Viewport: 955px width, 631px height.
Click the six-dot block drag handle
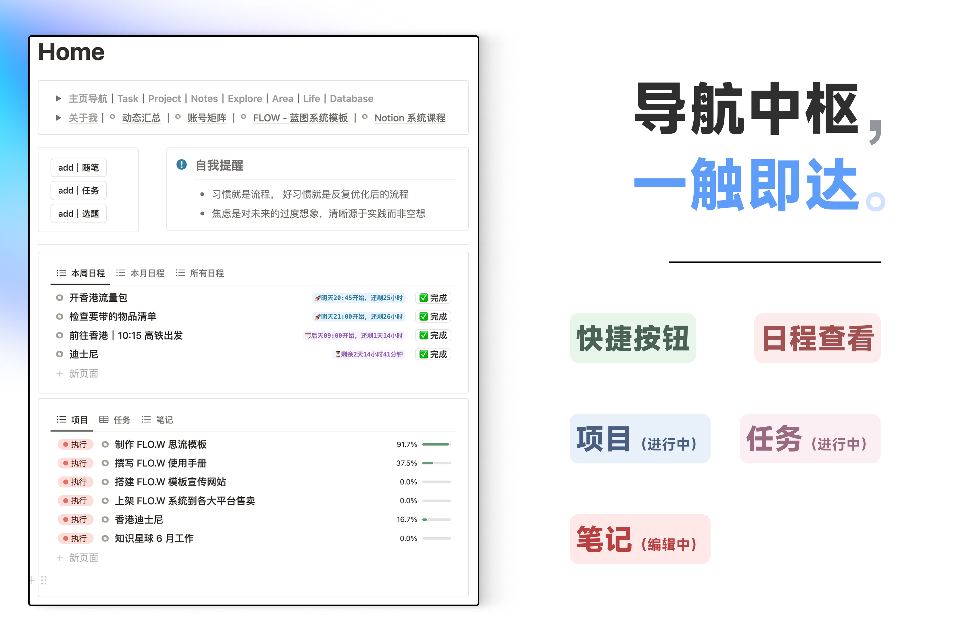click(44, 580)
